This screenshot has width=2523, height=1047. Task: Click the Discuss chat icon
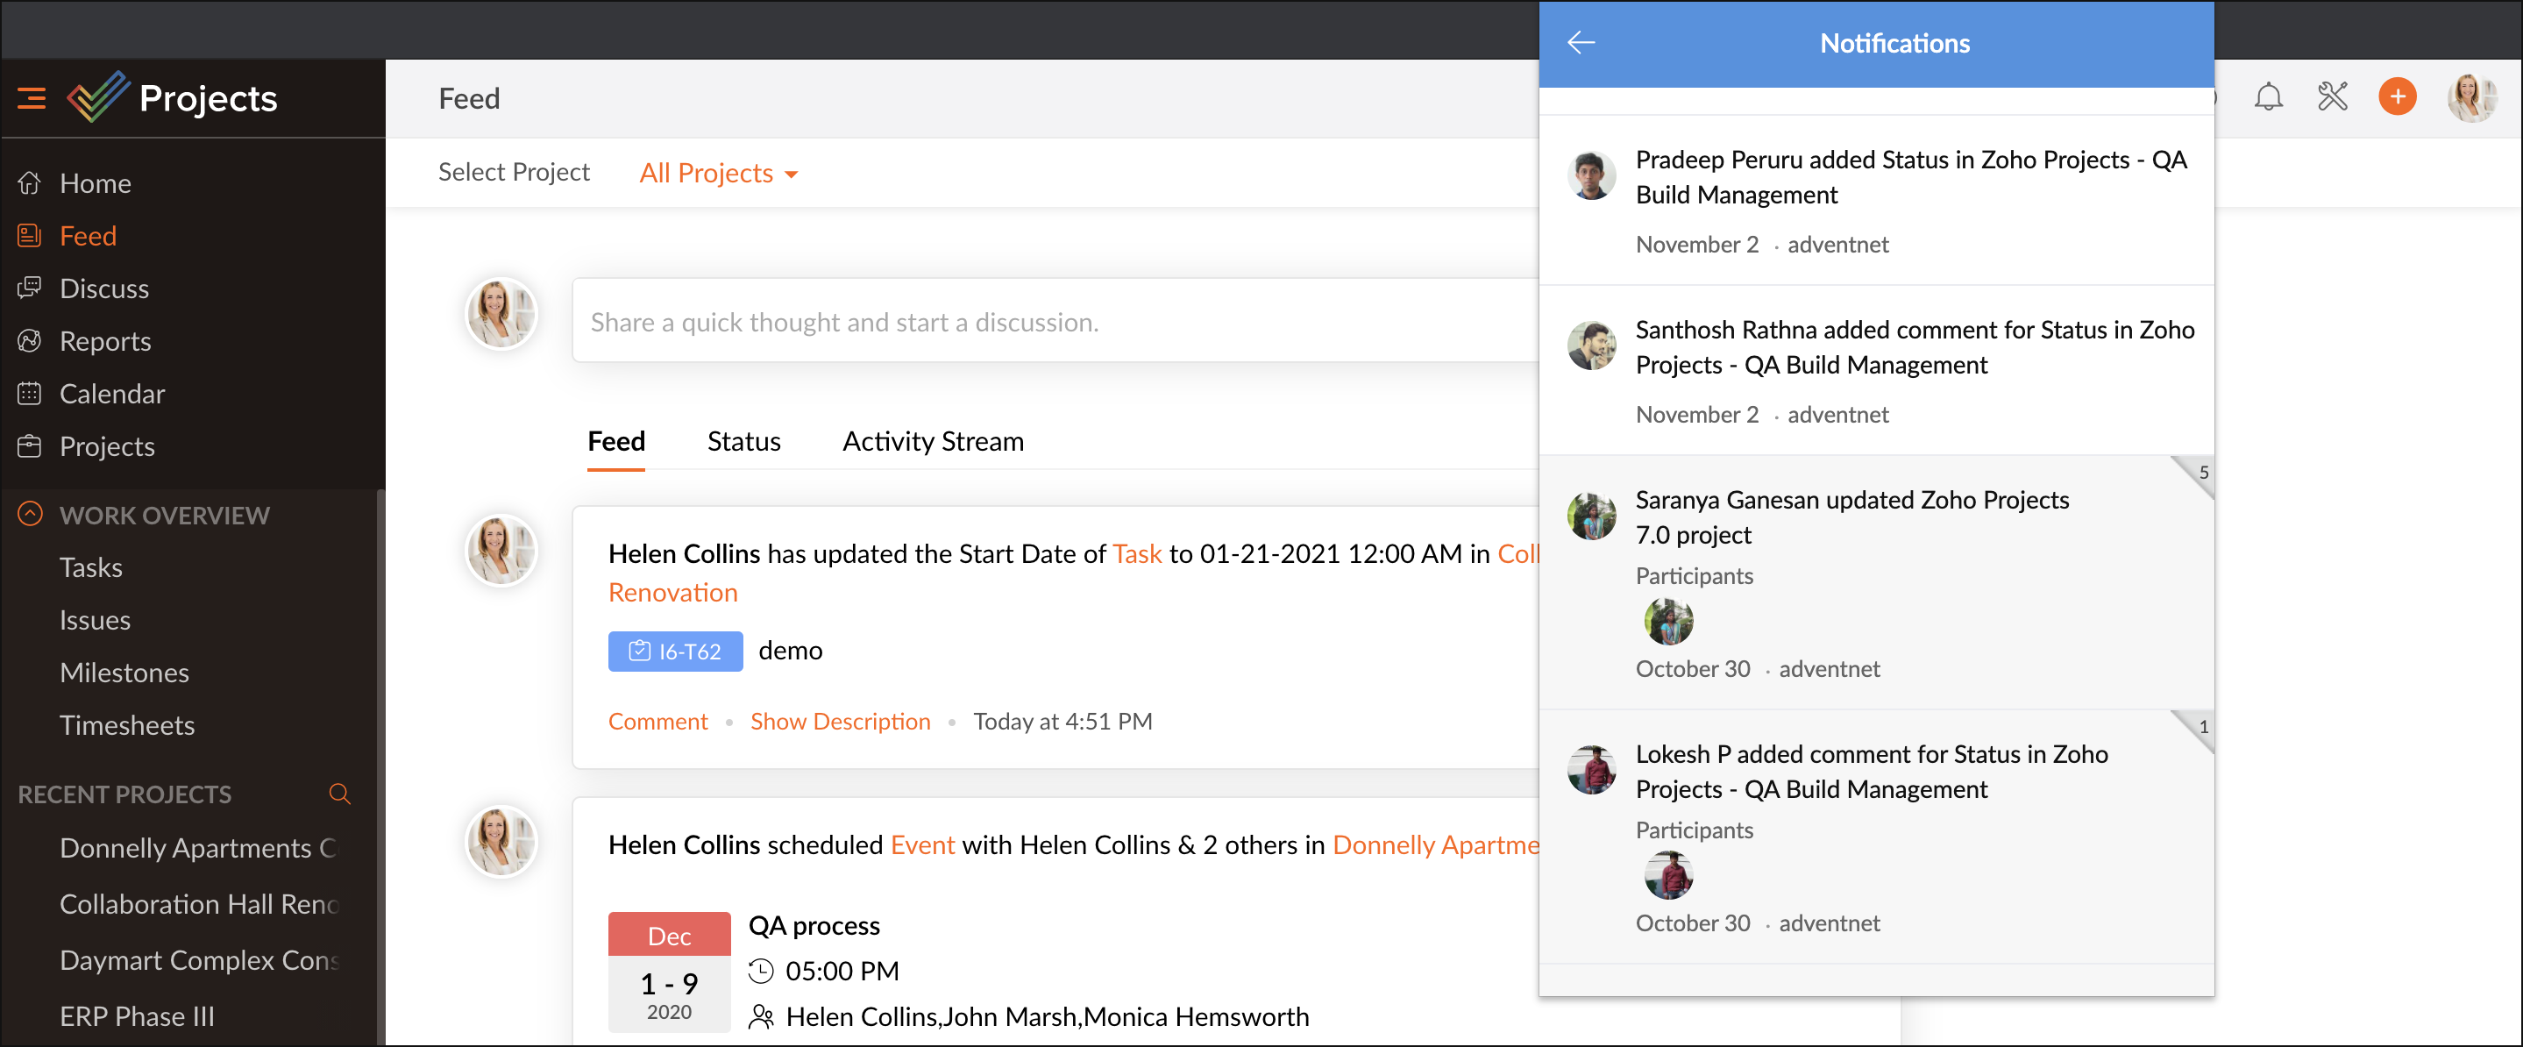(30, 288)
